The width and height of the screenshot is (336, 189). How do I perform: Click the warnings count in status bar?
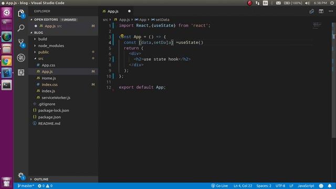click(49, 186)
